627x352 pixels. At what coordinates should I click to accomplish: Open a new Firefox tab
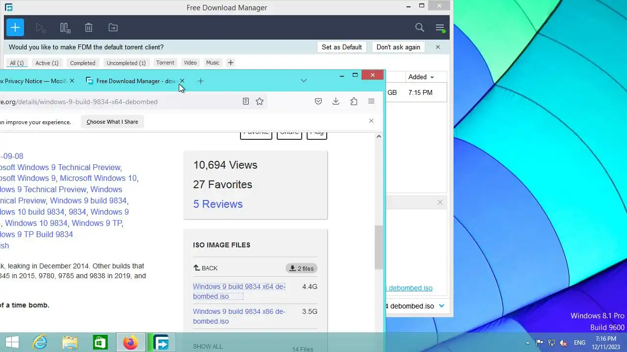(x=200, y=81)
